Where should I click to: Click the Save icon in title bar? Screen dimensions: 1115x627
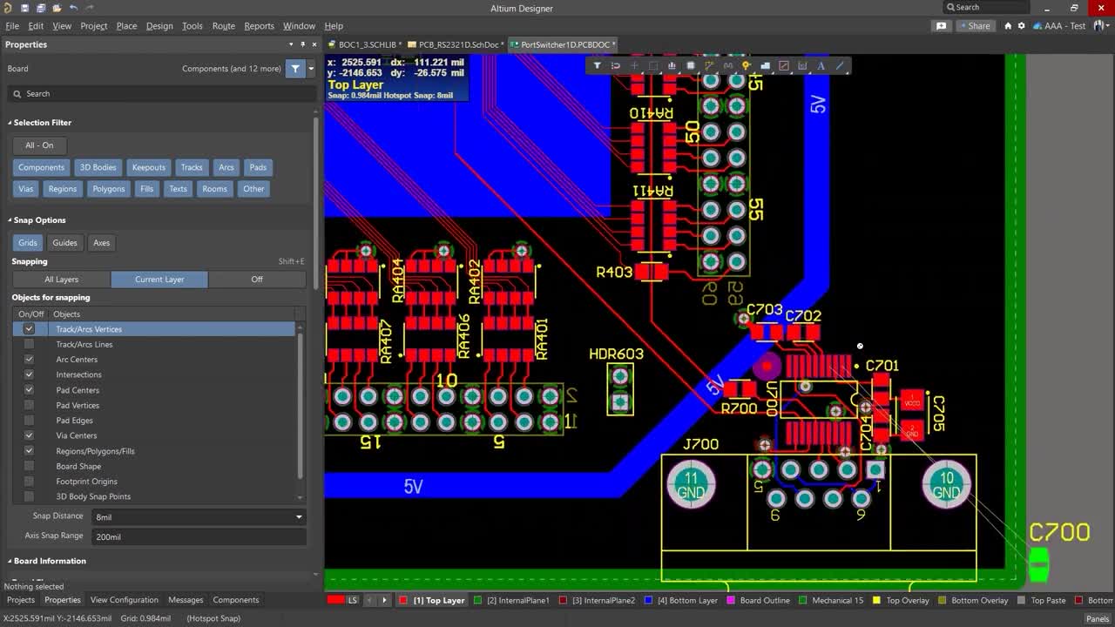tap(25, 8)
